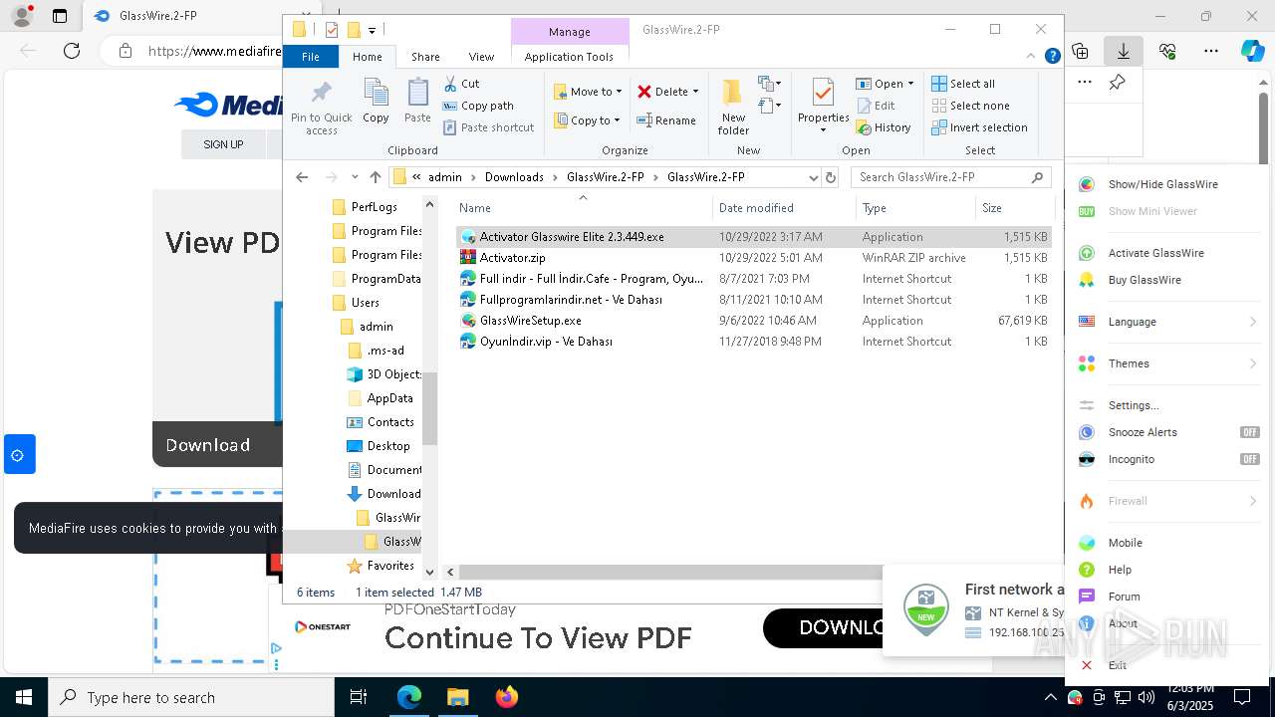The width and height of the screenshot is (1275, 717).
Task: Click Up one level arrow
Action: coord(376,177)
